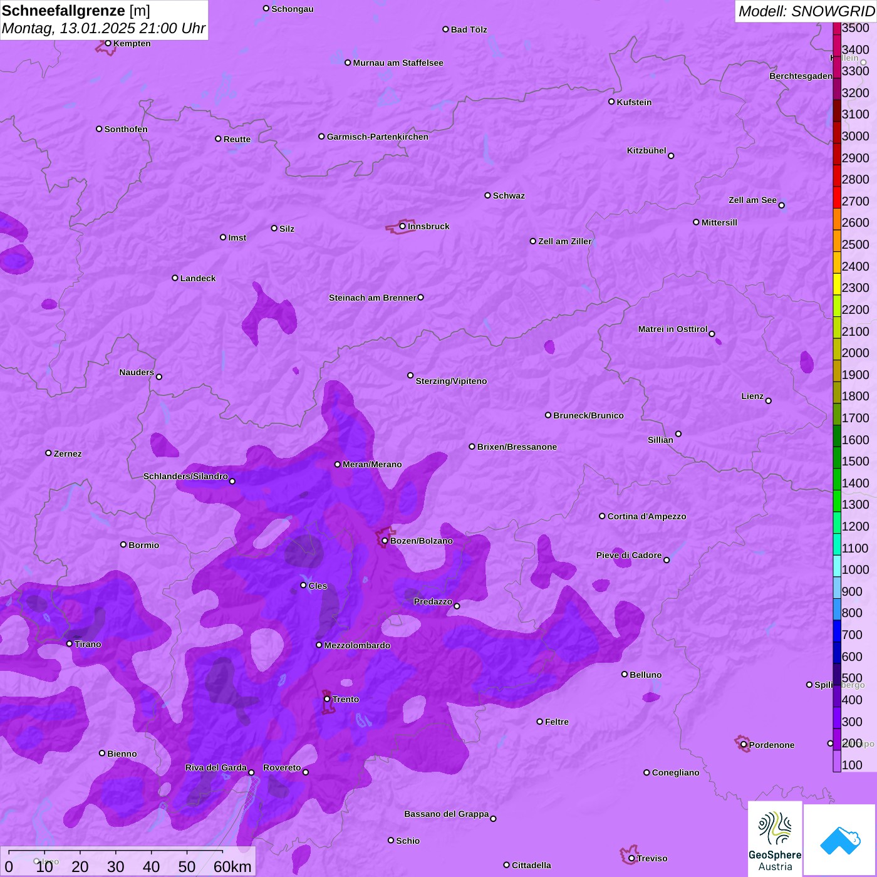
Task: Select the Kufstein location marker
Action: [611, 101]
